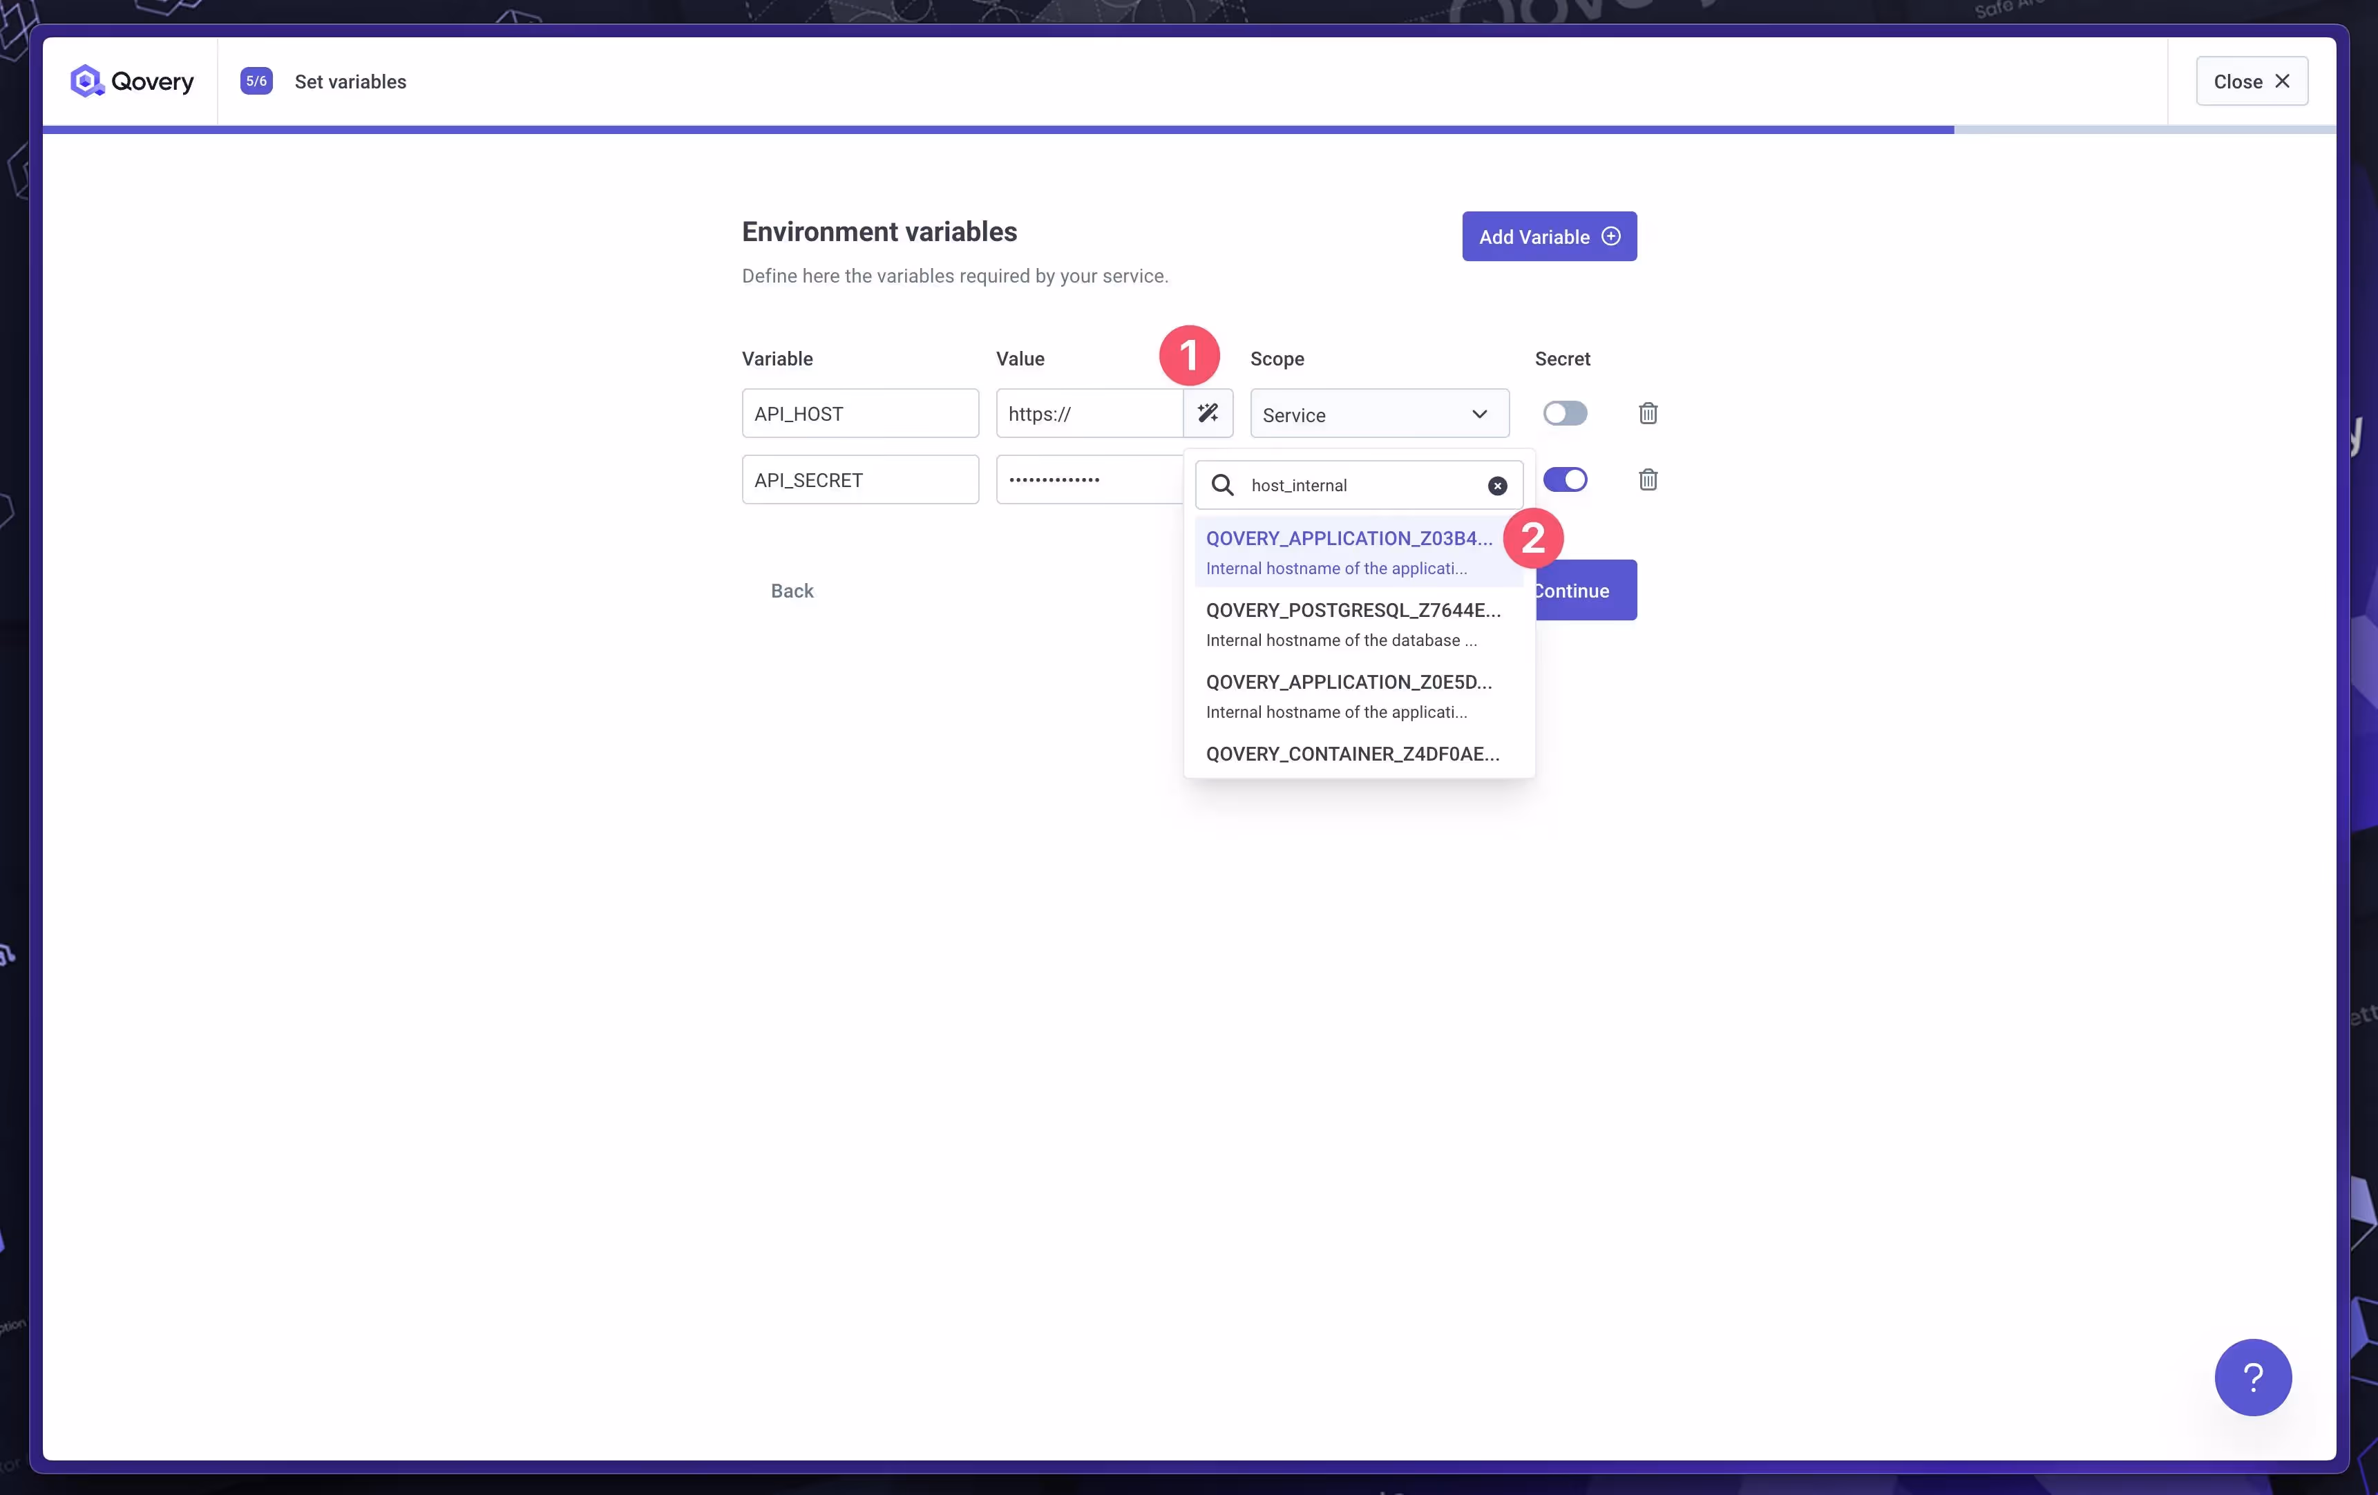Viewport: 2378px width, 1495px height.
Task: Go Back to the previous step
Action: pyautogui.click(x=791, y=591)
